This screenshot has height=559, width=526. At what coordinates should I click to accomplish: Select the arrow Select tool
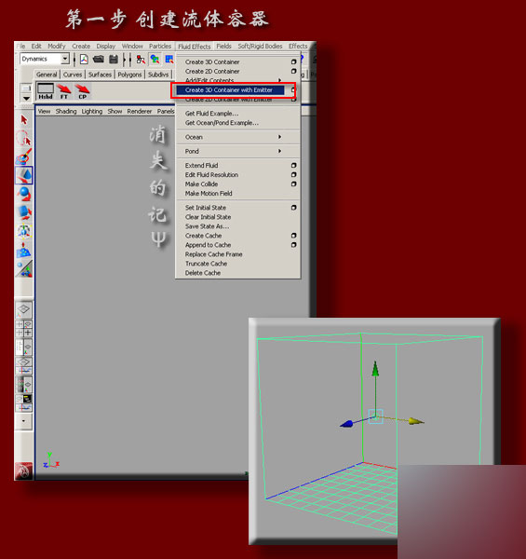(24, 120)
